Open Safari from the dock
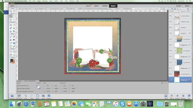The width and height of the screenshot is (193, 108). point(26,104)
